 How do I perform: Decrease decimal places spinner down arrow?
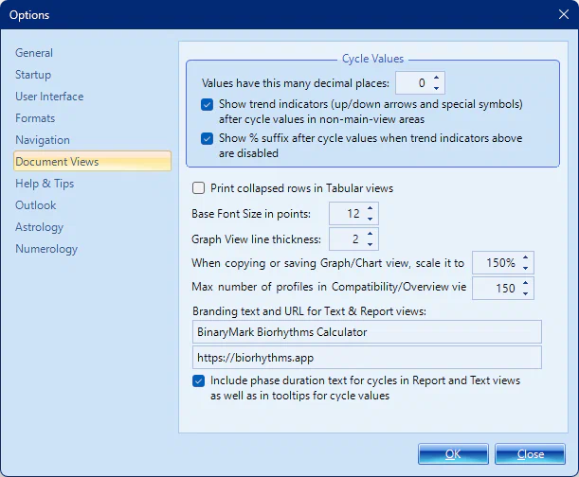[x=436, y=88]
